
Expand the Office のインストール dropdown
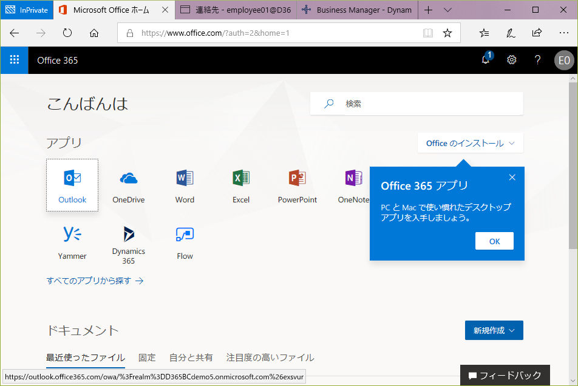pyautogui.click(x=471, y=143)
